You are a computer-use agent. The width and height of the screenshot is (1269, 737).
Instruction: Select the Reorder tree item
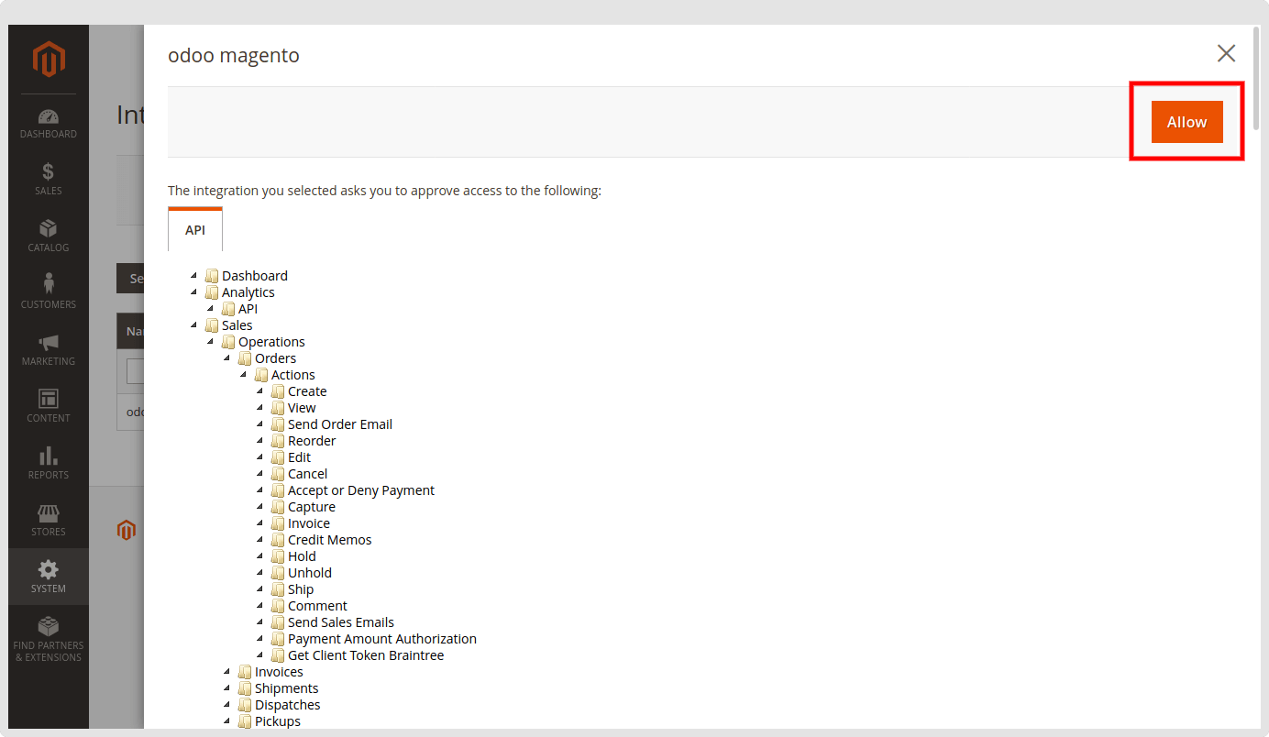pyautogui.click(x=312, y=441)
